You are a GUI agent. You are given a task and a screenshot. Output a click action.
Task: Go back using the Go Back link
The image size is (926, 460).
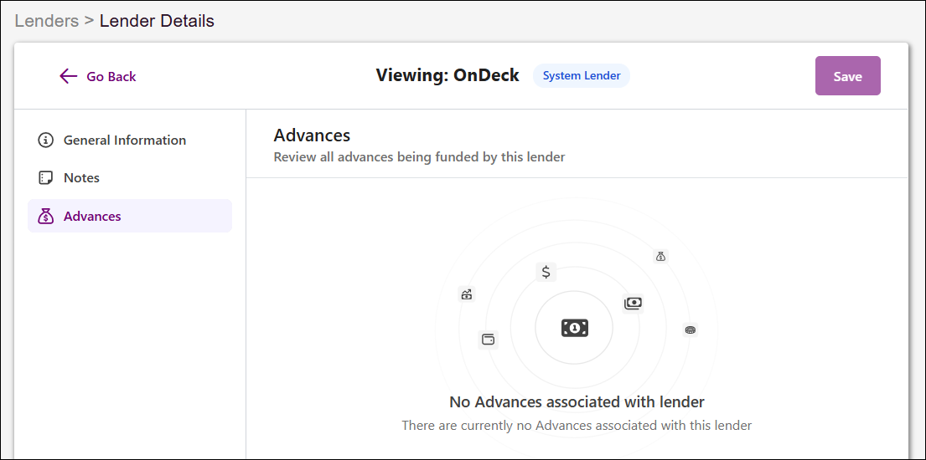click(x=98, y=77)
